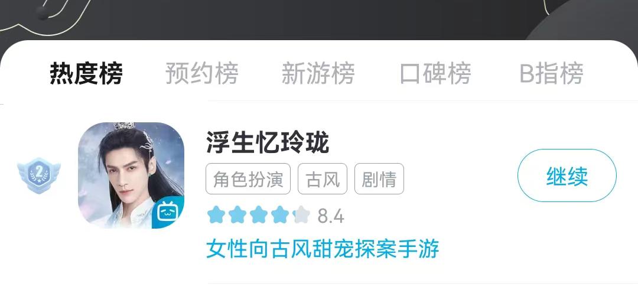Switch to the 热度榜 tab

pos(86,73)
